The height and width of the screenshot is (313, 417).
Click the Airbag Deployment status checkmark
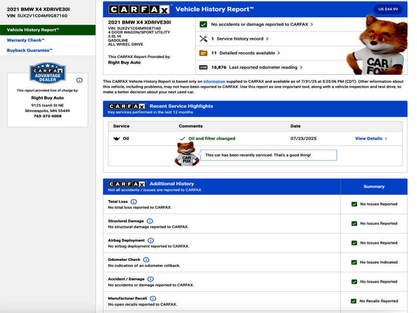pyautogui.click(x=354, y=243)
